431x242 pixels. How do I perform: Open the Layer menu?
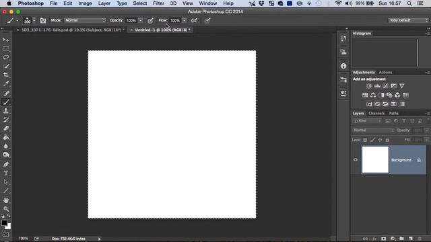[104, 3]
